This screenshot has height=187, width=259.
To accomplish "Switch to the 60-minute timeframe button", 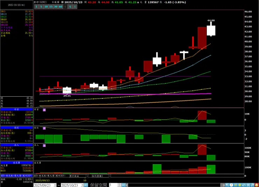I will click(61, 7).
